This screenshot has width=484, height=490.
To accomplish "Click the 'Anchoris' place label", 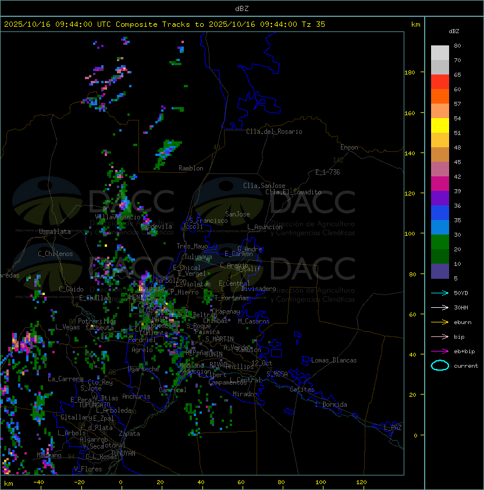I will point(136,396).
